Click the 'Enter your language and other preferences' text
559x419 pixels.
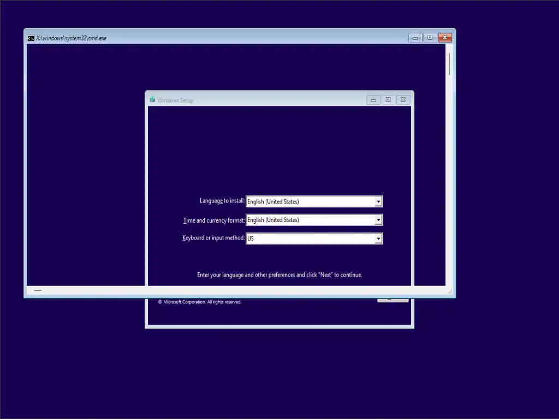[279, 275]
